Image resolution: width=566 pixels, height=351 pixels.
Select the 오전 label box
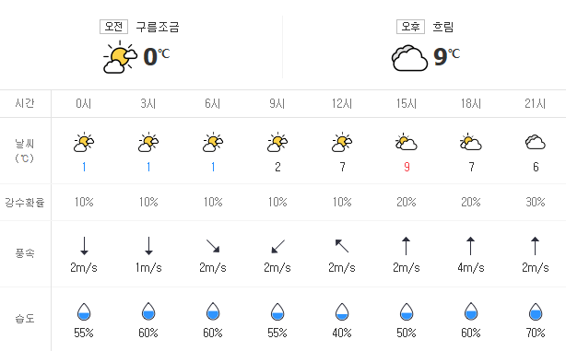point(113,27)
